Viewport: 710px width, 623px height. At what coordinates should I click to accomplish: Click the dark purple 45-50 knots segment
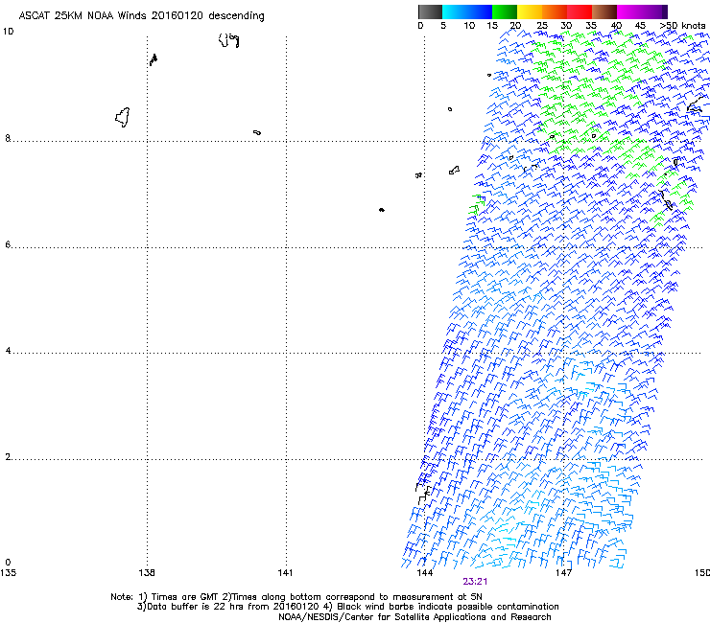pyautogui.click(x=654, y=12)
